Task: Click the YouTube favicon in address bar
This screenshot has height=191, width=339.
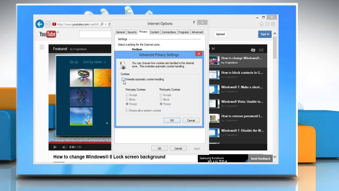Action: coord(54,24)
